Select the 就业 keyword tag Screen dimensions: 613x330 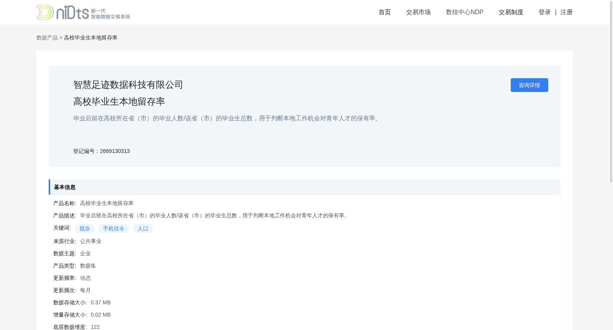(85, 228)
